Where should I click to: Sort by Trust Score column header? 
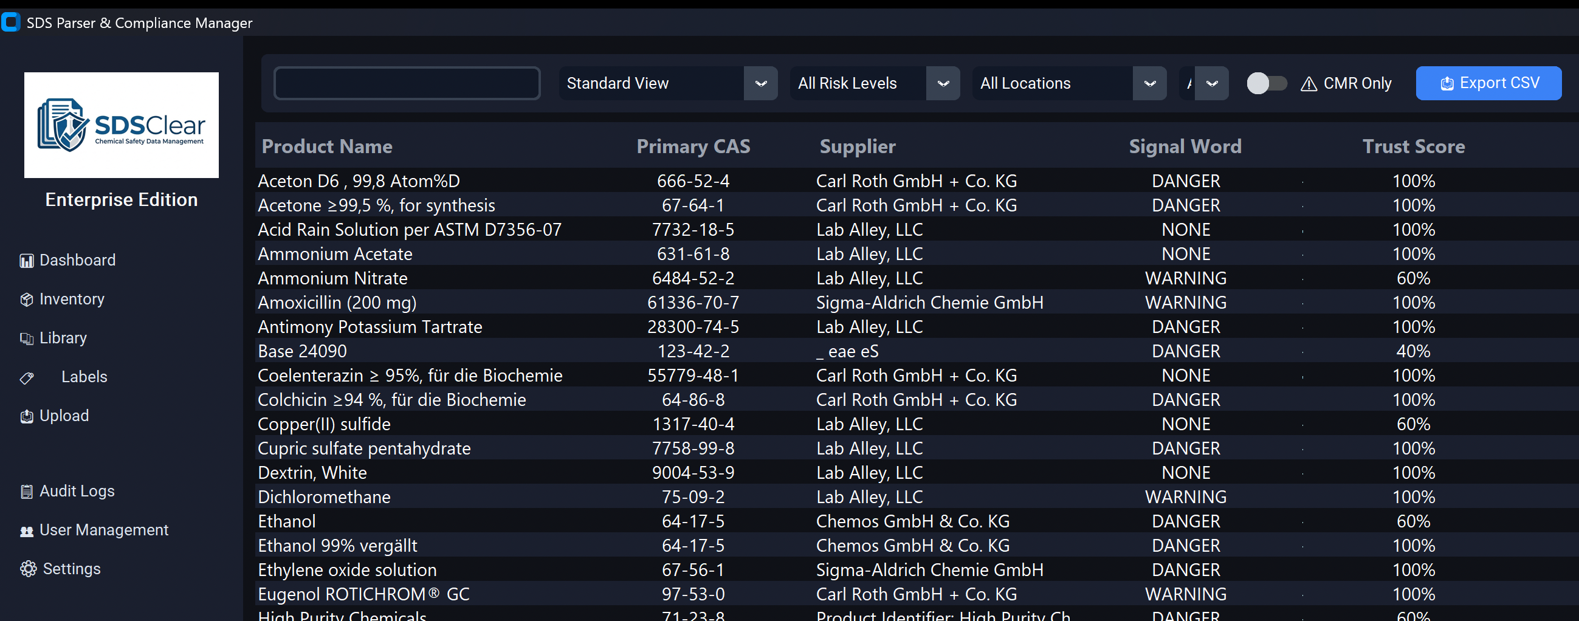coord(1413,146)
